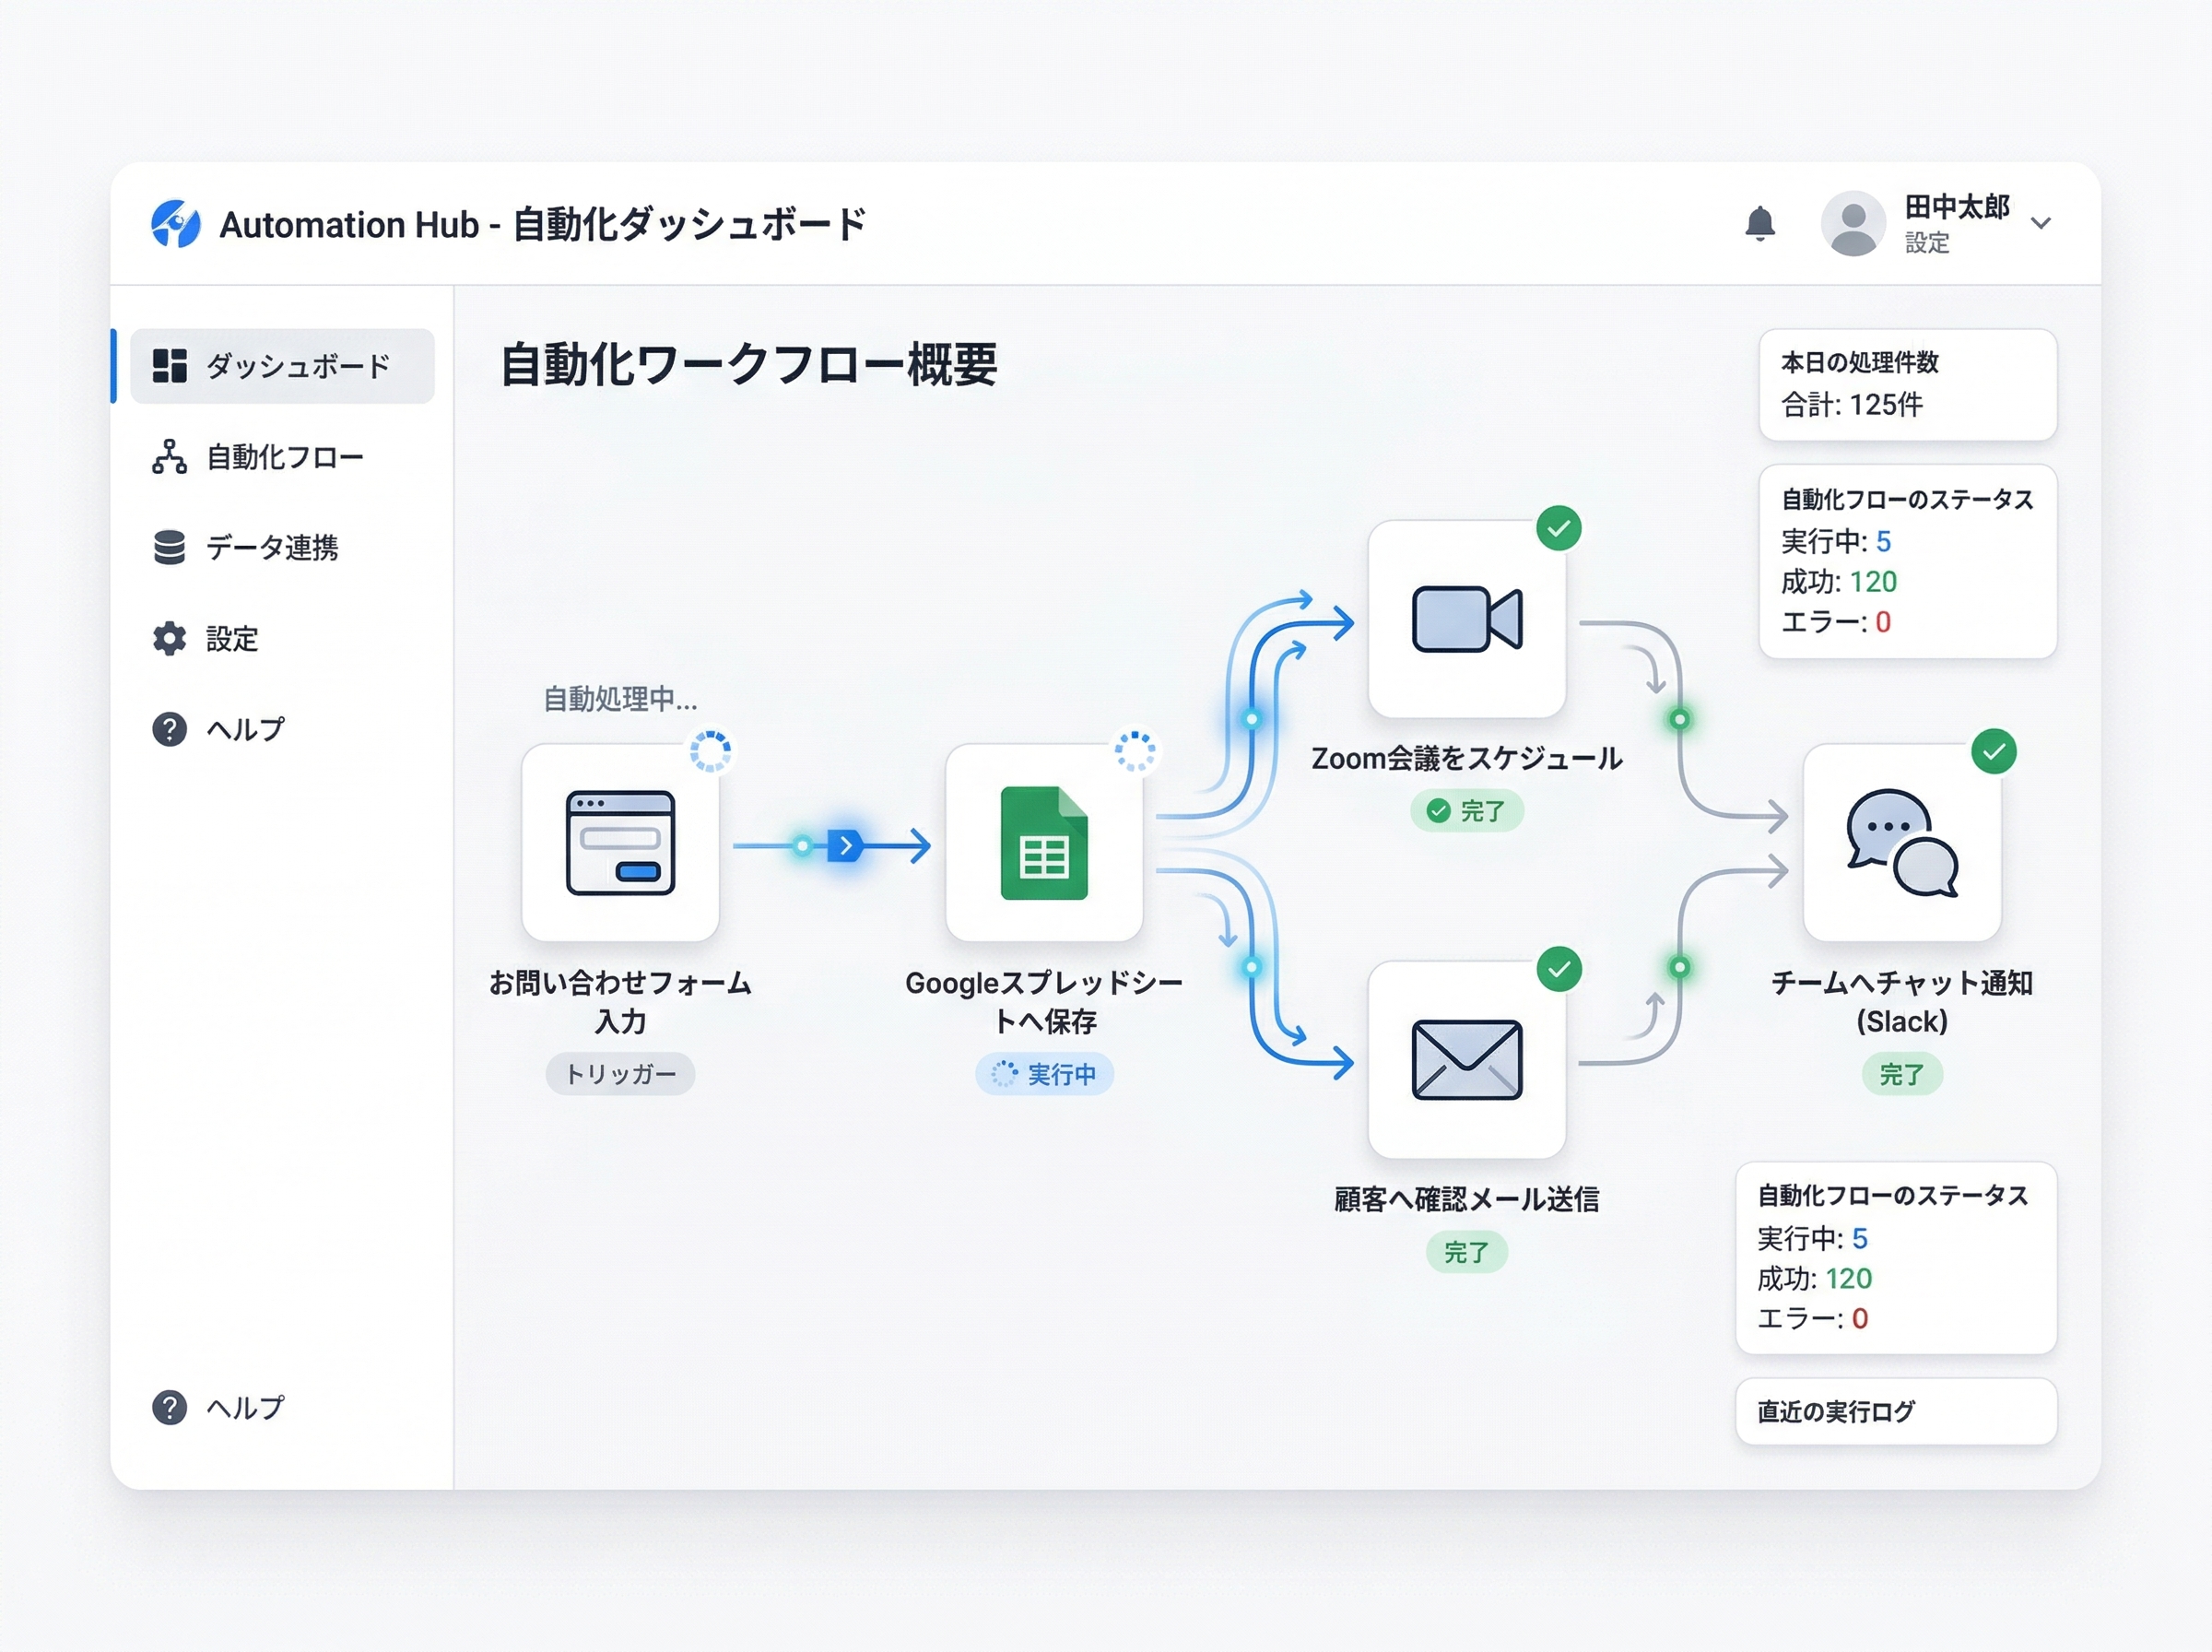This screenshot has width=2212, height=1652.
Task: Click the user avatar for 田中太郎
Action: (x=1853, y=223)
